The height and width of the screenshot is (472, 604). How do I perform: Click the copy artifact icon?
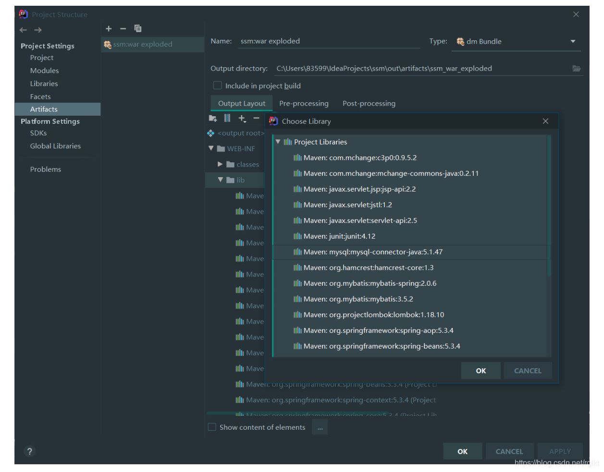pyautogui.click(x=138, y=29)
